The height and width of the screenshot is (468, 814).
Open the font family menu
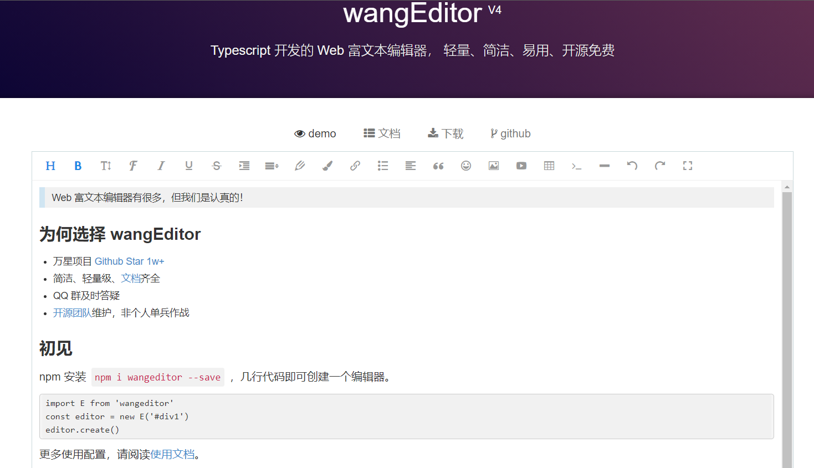click(x=134, y=166)
